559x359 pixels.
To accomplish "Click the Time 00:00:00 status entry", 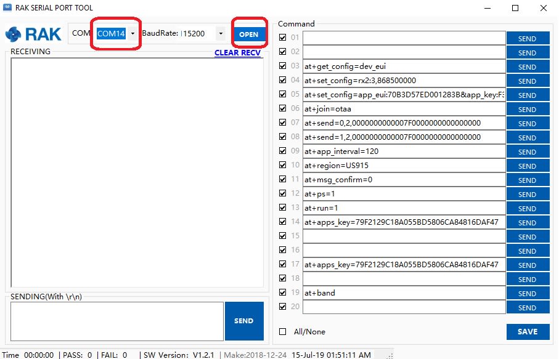I will point(28,355).
